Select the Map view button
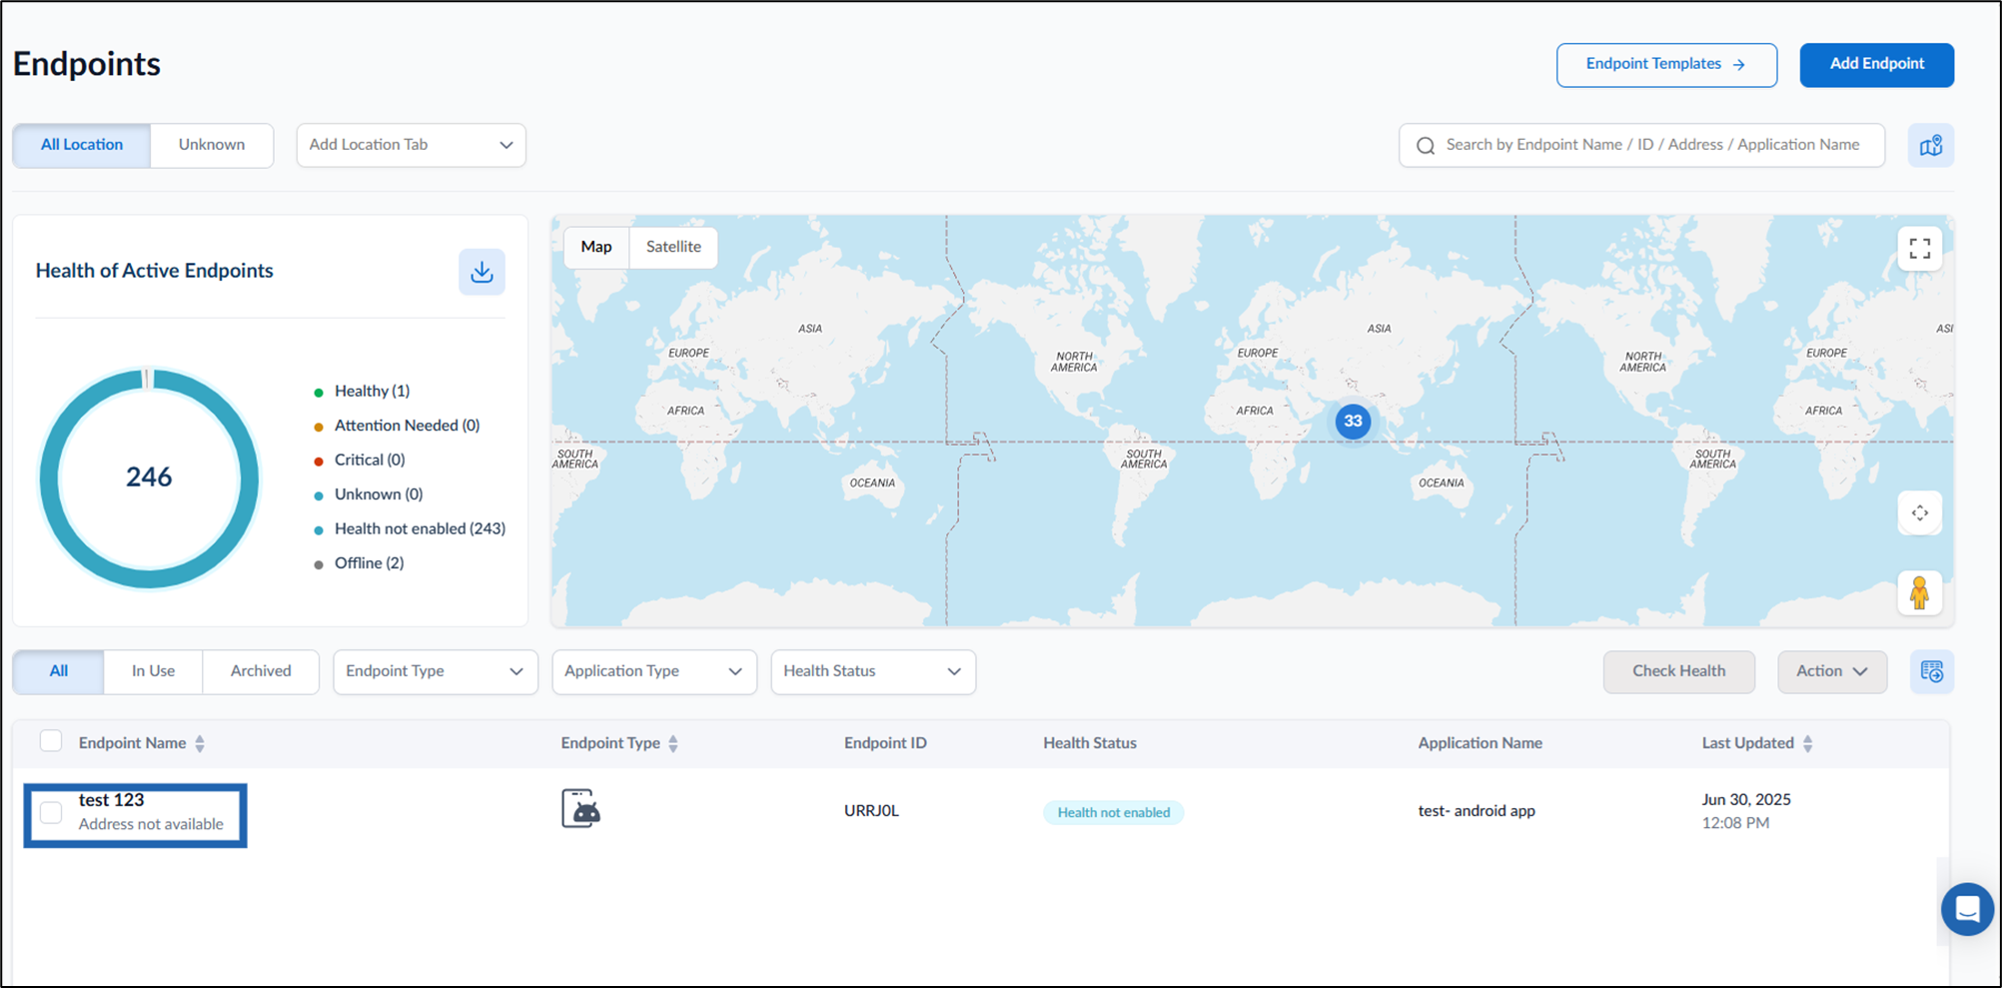 (x=596, y=247)
